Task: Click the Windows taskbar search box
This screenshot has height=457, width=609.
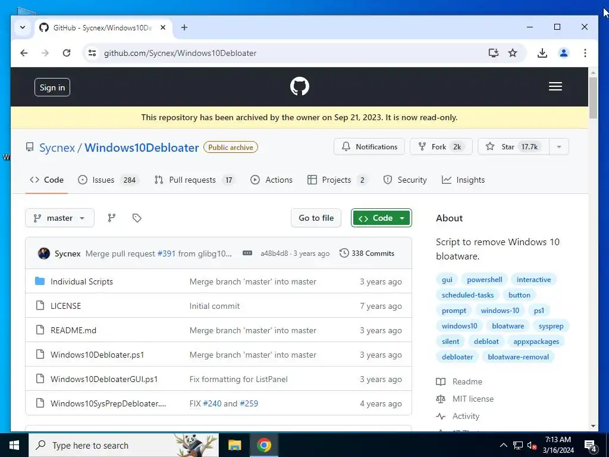Action: 124,445
